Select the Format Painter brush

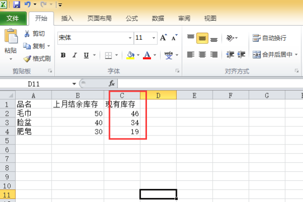click(x=27, y=58)
